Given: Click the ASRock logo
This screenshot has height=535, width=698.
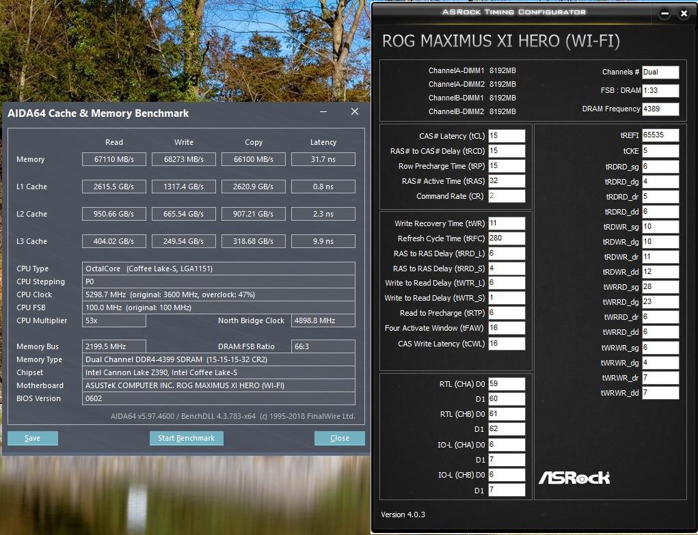Looking at the screenshot, I should coord(574,478).
